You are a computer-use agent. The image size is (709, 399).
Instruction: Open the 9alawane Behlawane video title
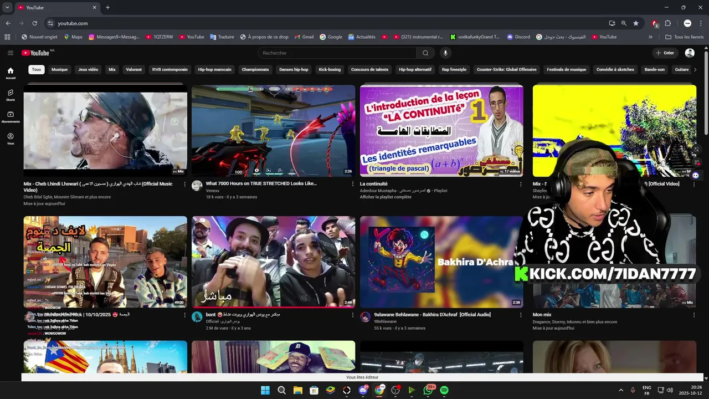pos(432,315)
